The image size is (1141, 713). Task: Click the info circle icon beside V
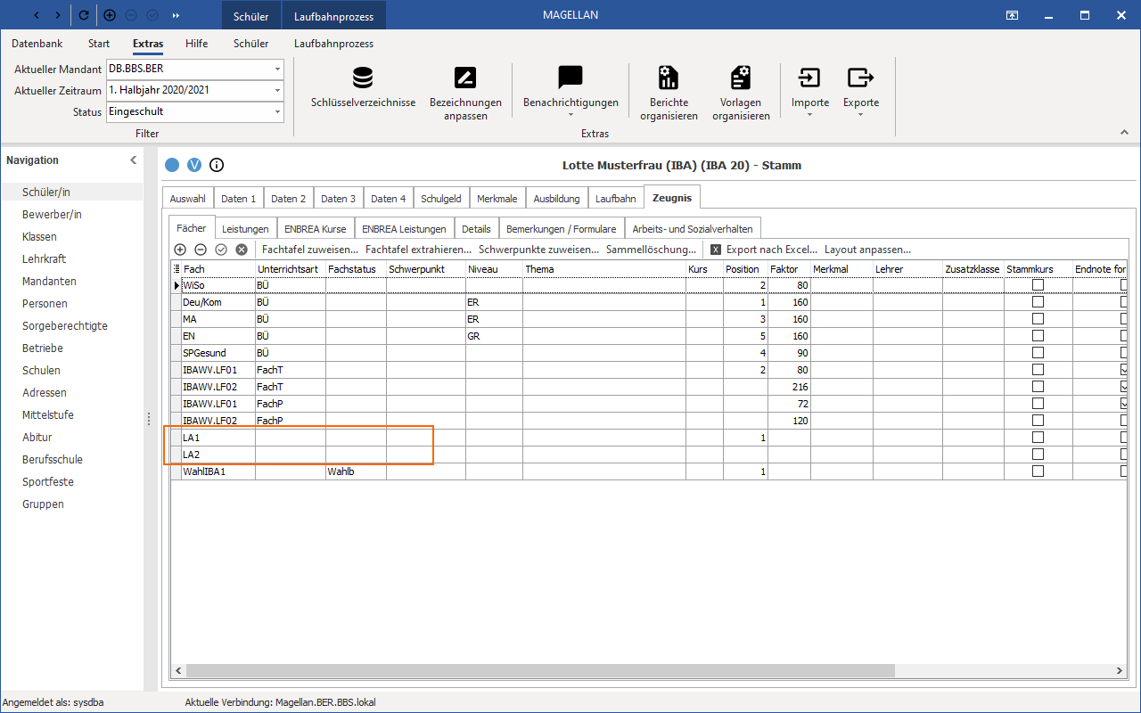coord(216,165)
